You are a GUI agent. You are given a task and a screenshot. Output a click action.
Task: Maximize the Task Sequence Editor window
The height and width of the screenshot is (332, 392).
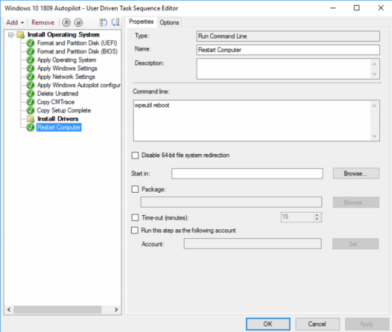pos(357,8)
